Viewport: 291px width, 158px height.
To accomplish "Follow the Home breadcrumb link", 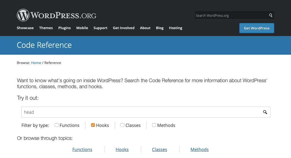I will tap(36, 63).
